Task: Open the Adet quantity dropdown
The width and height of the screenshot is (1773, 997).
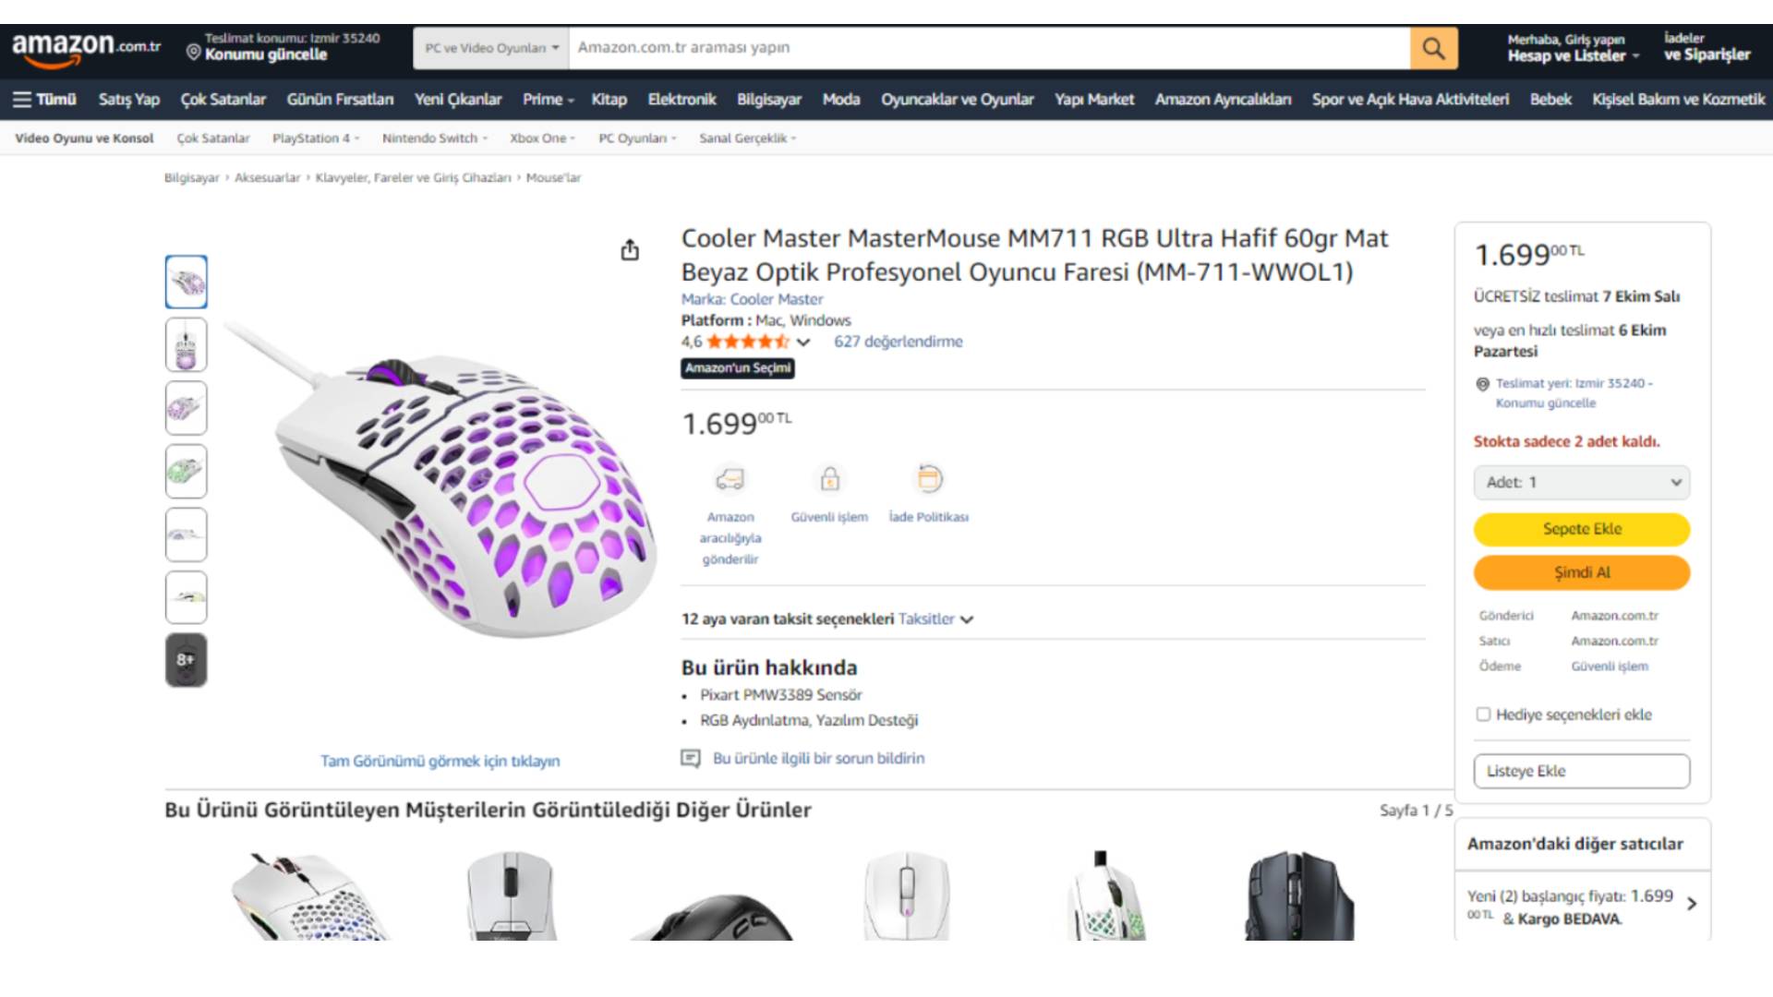Action: (x=1582, y=483)
